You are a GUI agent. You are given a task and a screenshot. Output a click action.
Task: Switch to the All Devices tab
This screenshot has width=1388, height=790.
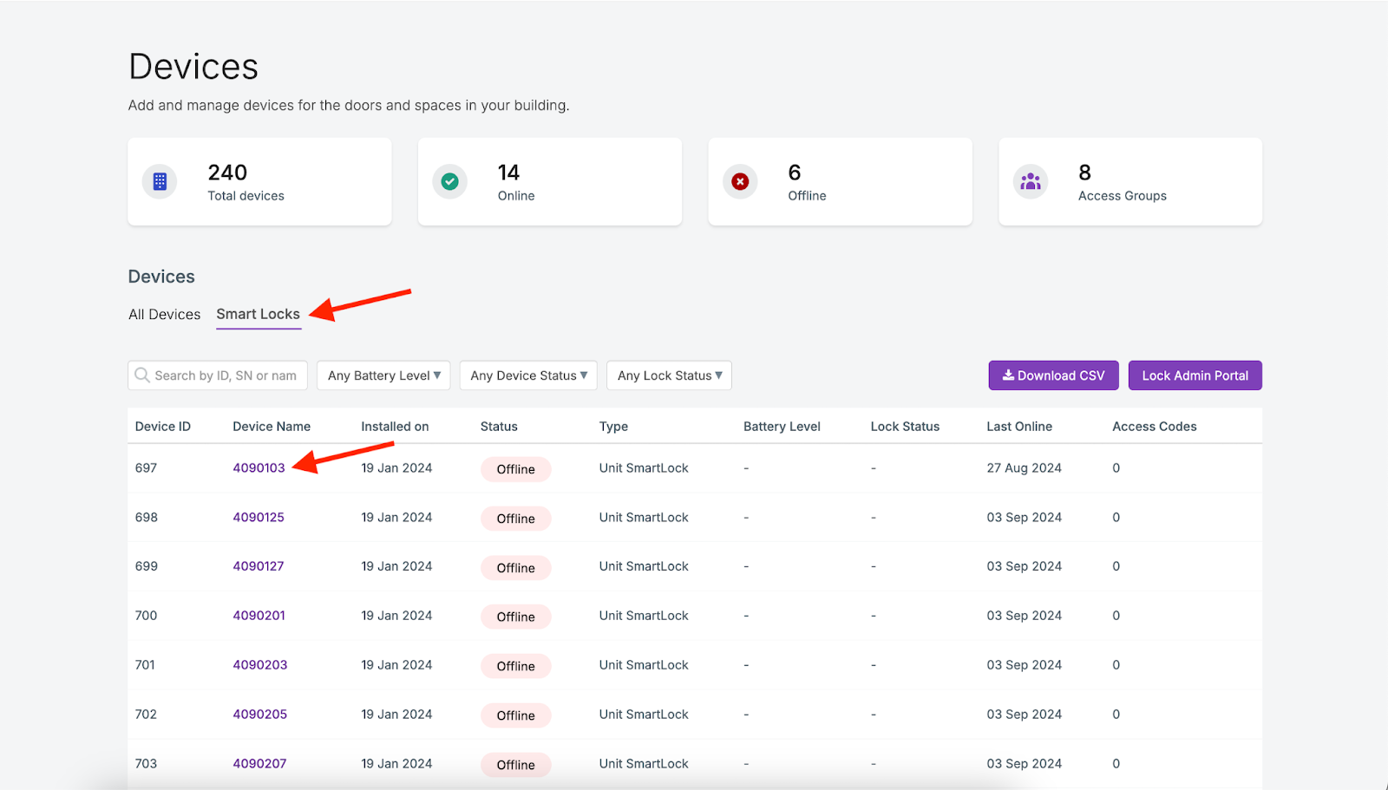point(164,315)
